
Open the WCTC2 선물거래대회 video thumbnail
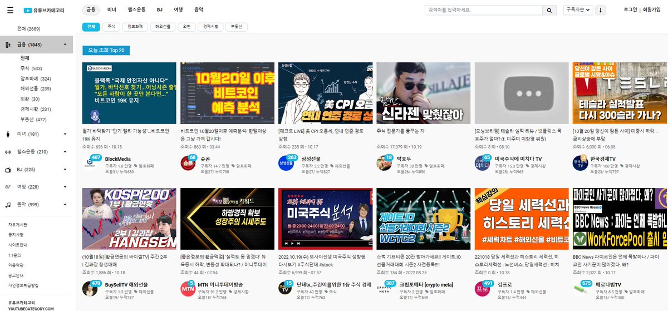423,219
